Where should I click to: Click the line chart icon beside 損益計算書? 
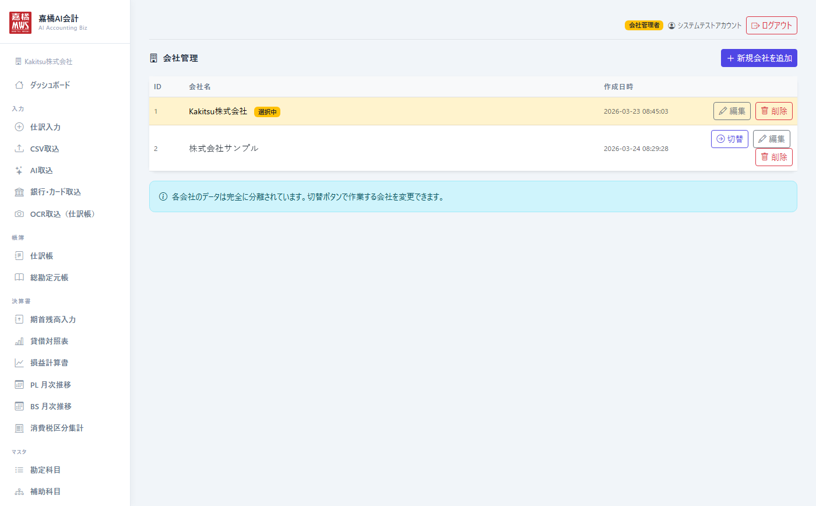19,363
